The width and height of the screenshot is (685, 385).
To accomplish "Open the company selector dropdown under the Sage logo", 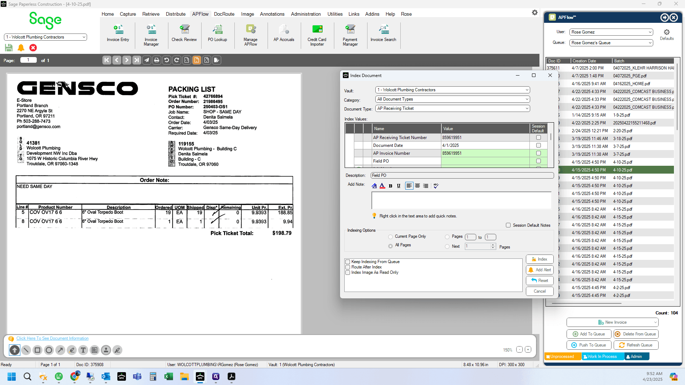I will point(84,37).
